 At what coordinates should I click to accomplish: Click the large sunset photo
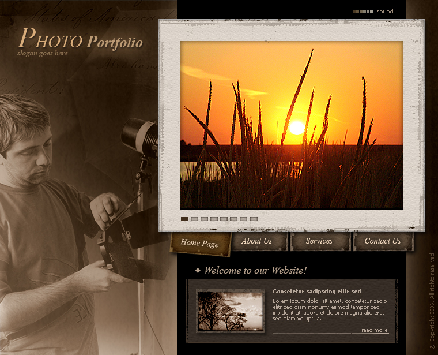coord(292,125)
